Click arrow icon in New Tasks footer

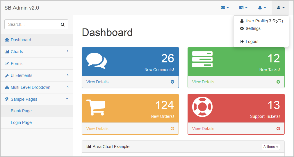click(x=278, y=82)
